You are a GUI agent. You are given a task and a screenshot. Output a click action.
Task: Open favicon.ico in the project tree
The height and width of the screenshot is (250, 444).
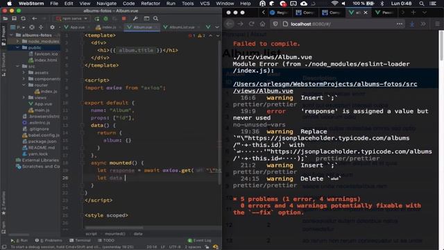[43, 54]
